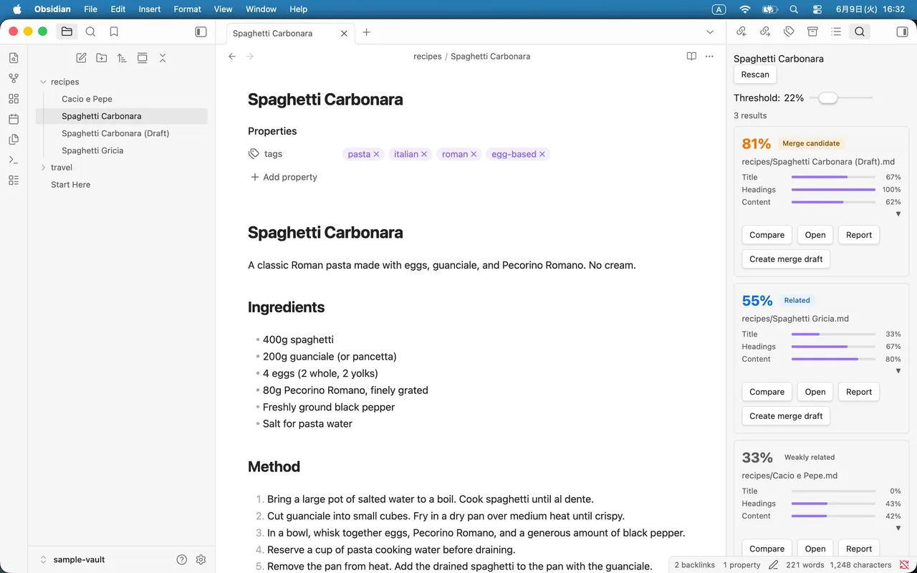Viewport: 917px width, 573px height.
Task: Adjust the Threshold slider
Action: click(x=841, y=97)
